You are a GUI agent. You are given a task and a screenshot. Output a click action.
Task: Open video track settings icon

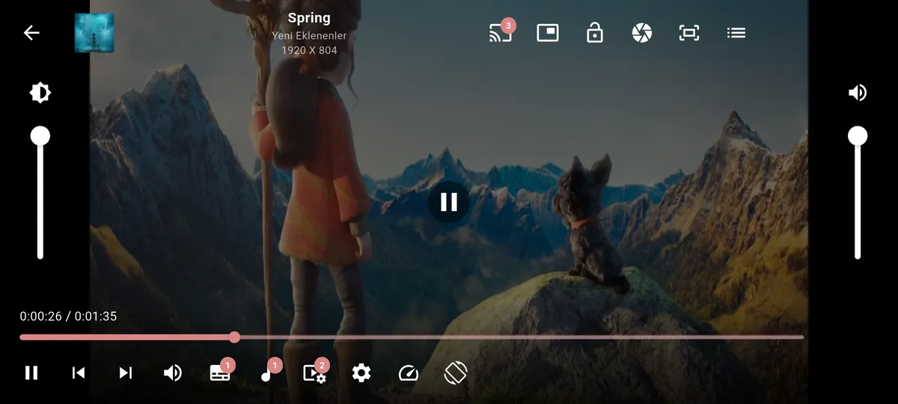point(314,372)
